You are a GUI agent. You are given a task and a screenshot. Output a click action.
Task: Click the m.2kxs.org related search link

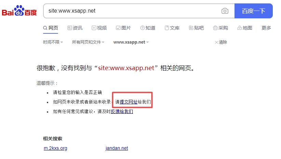pos(55,148)
